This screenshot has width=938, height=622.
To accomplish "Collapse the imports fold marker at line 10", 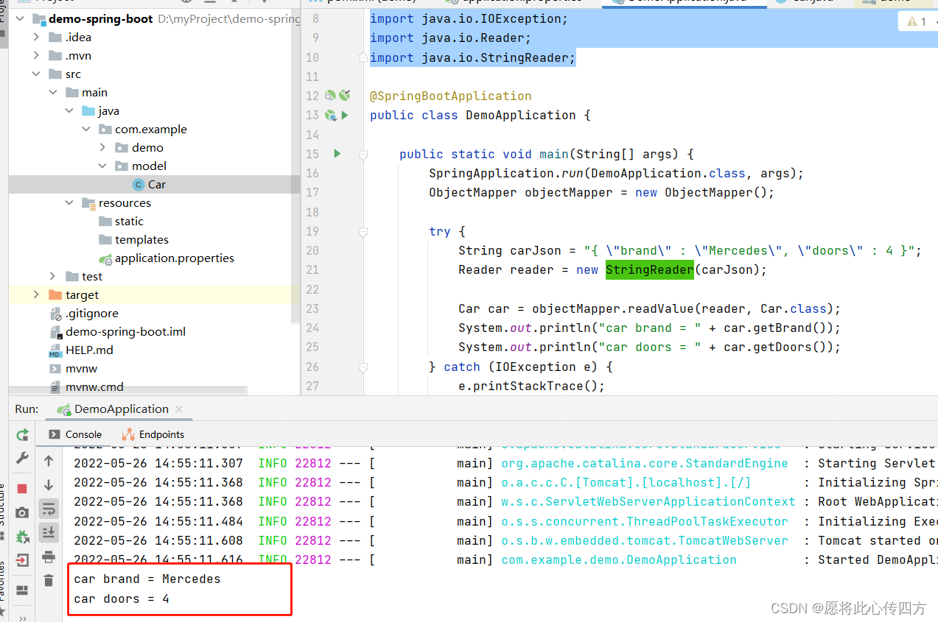I will tap(363, 57).
